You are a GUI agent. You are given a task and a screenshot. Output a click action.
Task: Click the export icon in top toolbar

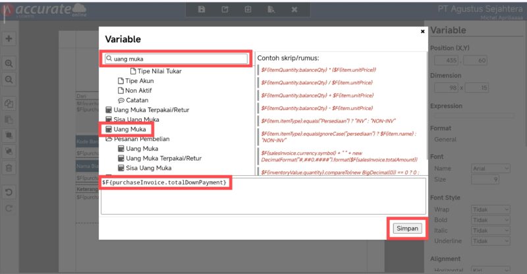[x=225, y=10]
